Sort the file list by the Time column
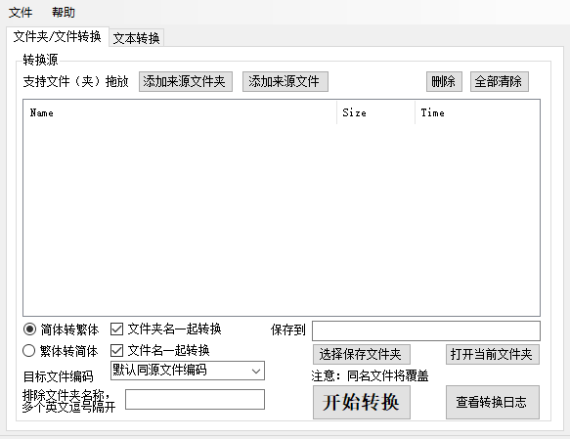 click(x=477, y=112)
